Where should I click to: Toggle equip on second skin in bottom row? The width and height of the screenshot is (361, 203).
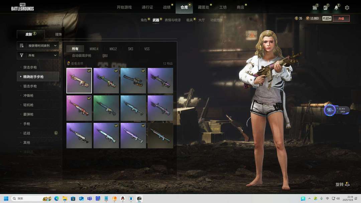tap(116, 126)
